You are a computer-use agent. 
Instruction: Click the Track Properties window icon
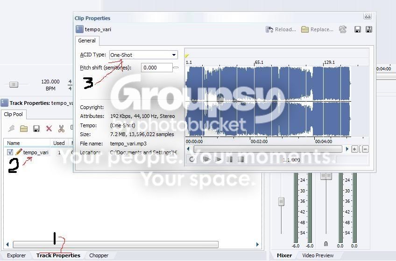click(x=4, y=103)
